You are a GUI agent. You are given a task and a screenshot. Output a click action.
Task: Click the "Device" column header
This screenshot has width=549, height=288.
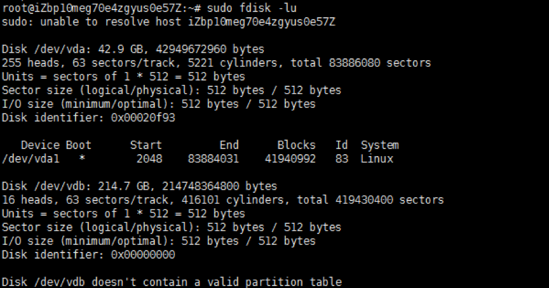[41, 145]
